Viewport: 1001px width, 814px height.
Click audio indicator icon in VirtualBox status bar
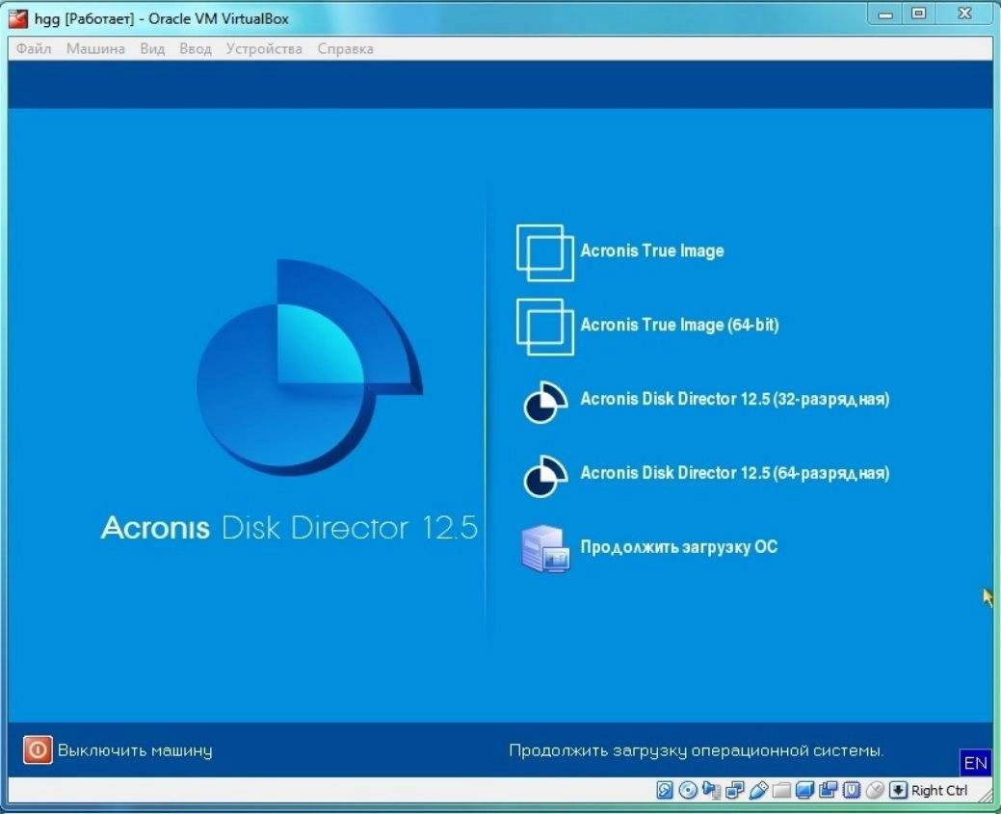tap(711, 790)
